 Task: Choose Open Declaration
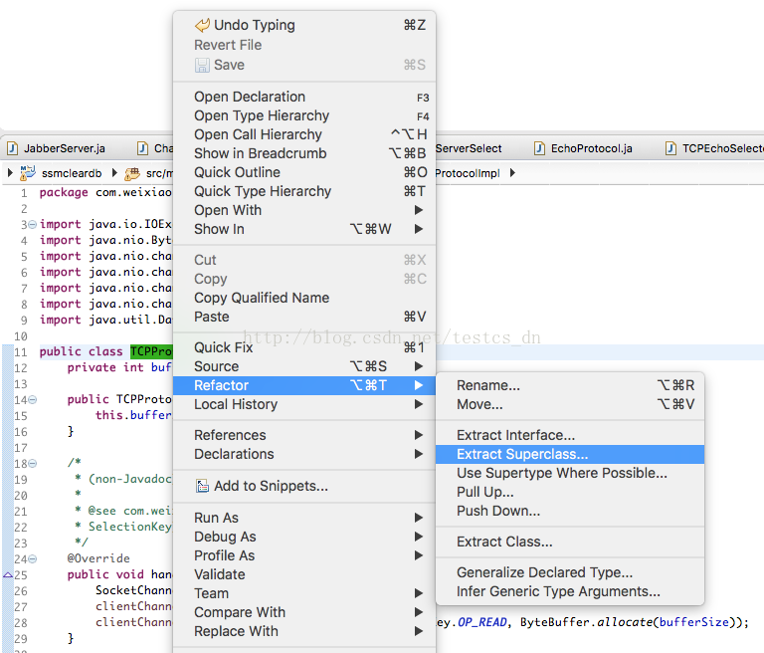pyautogui.click(x=304, y=97)
